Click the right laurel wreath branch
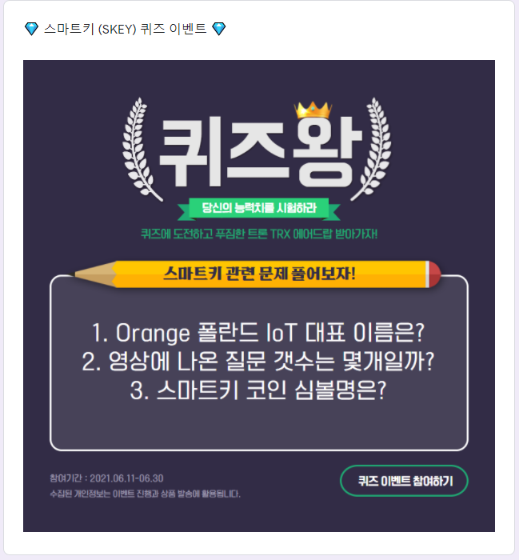The width and height of the screenshot is (519, 560). 373,150
